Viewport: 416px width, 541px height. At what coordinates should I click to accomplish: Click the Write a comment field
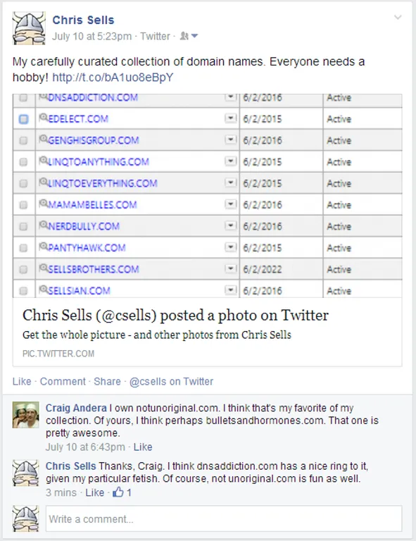click(x=224, y=518)
